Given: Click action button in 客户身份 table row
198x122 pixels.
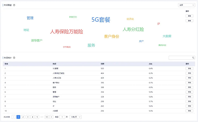Looking at the screenshot, I should 189,83.
